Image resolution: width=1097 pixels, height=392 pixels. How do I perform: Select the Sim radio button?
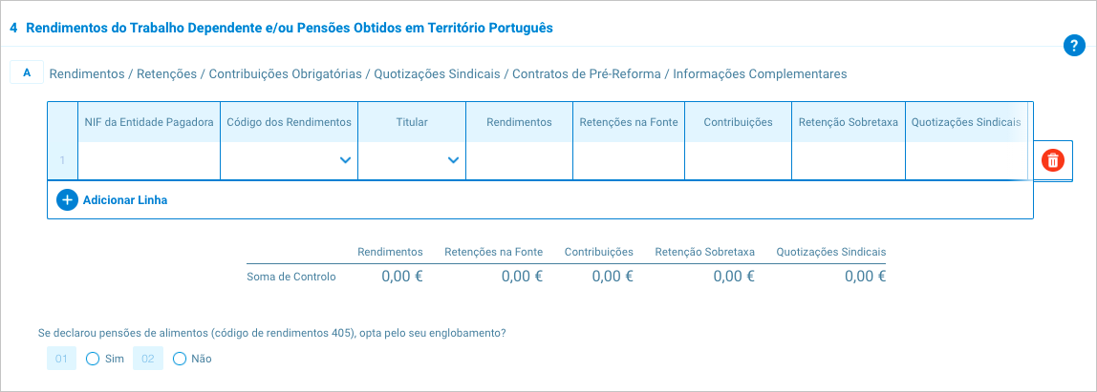click(93, 359)
